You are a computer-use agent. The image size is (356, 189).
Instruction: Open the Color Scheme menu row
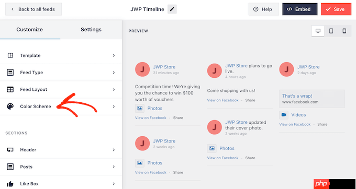click(61, 107)
